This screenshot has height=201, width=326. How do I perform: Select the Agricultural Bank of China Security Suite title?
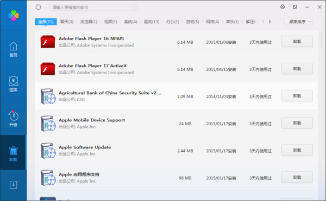tap(110, 93)
